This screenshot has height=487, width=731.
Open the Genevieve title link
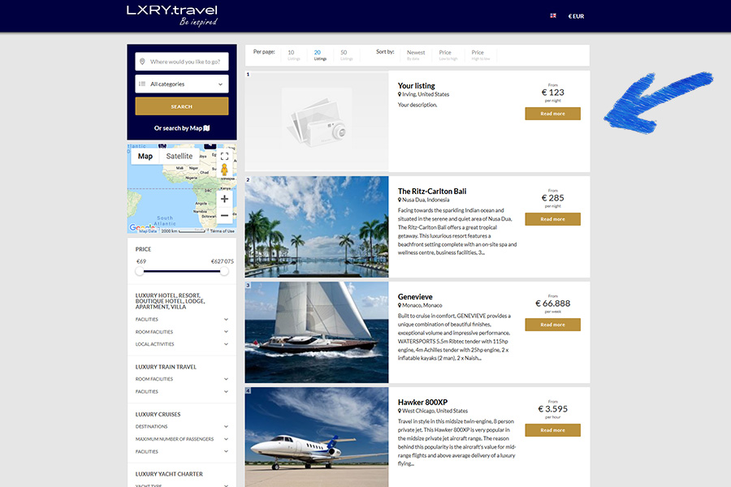point(415,297)
